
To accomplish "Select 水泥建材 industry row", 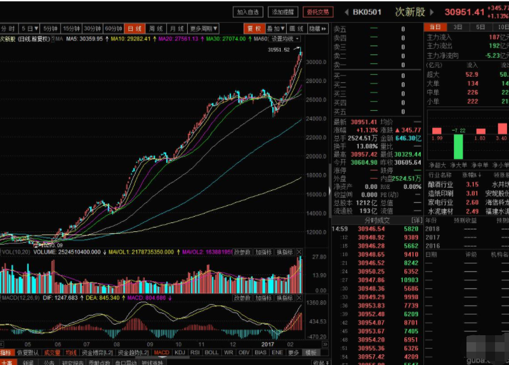I will point(466,212).
